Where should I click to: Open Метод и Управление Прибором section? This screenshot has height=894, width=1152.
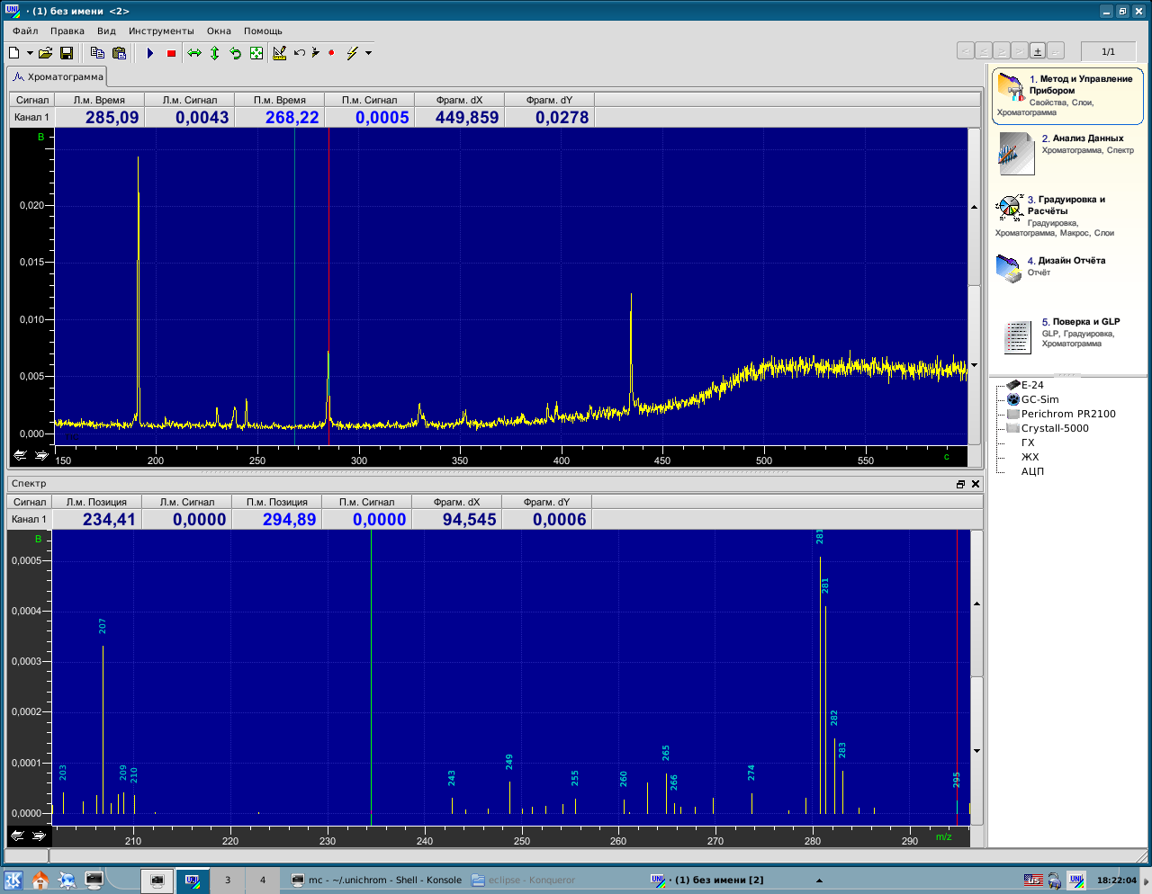[1067, 96]
